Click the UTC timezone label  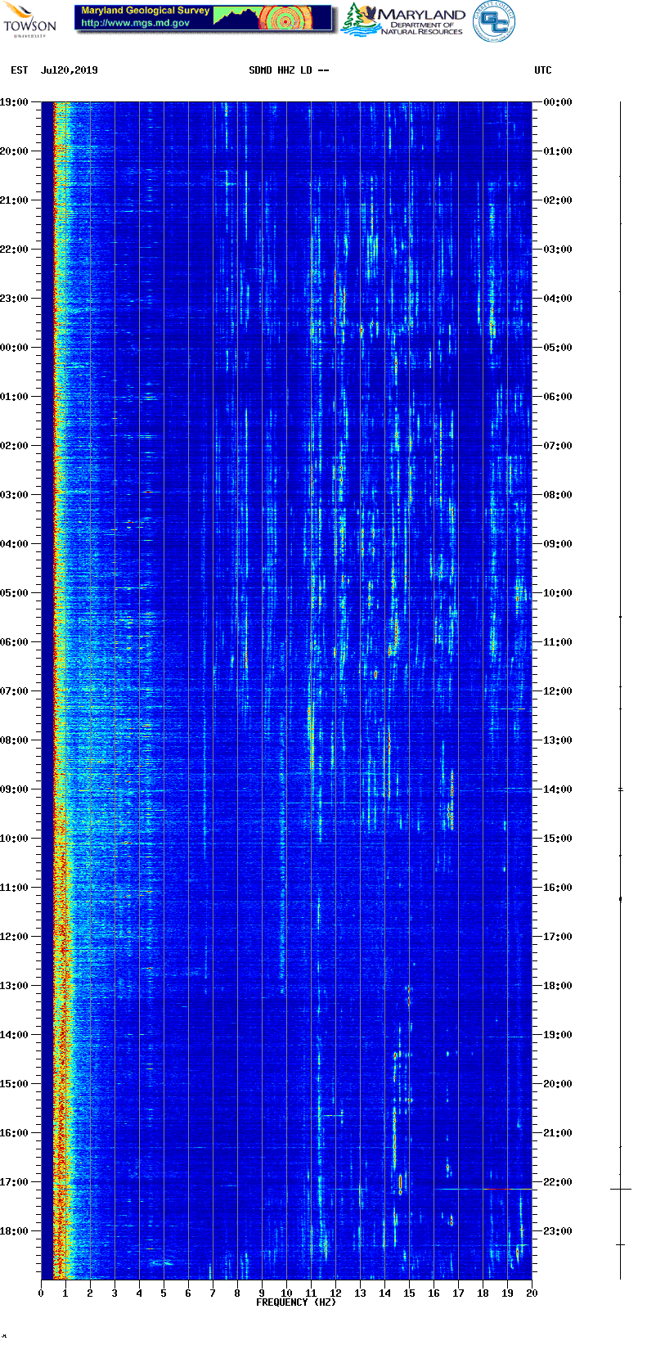[543, 70]
